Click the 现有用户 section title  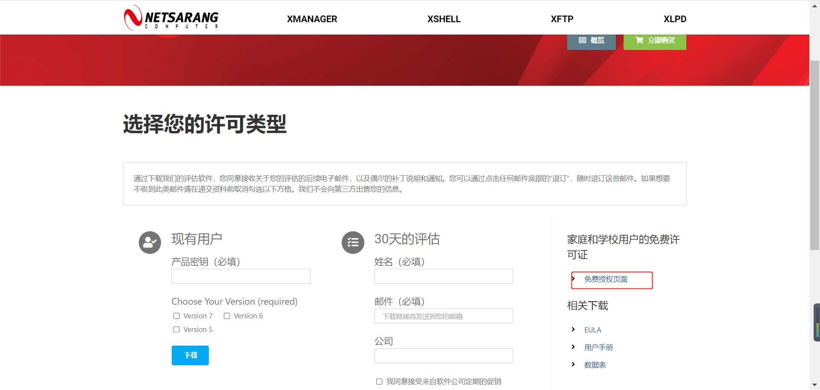tap(197, 239)
